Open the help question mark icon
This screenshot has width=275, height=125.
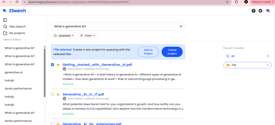click(x=253, y=11)
